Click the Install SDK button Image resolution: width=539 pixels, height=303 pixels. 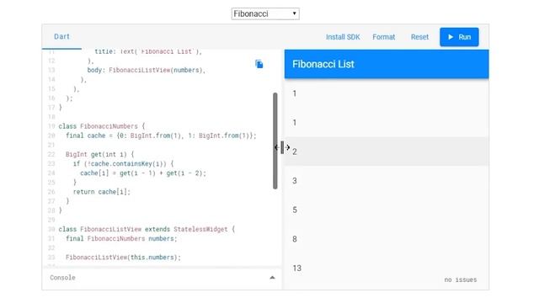pos(343,37)
